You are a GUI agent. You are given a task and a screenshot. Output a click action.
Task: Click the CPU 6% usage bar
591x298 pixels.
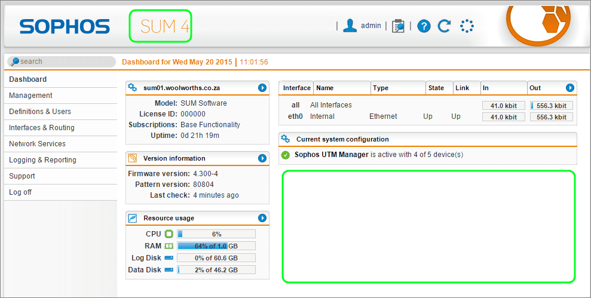tap(216, 234)
